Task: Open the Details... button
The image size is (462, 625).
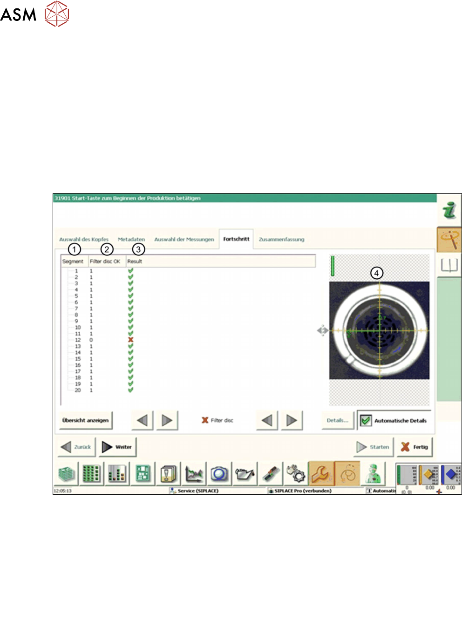Action: [338, 420]
